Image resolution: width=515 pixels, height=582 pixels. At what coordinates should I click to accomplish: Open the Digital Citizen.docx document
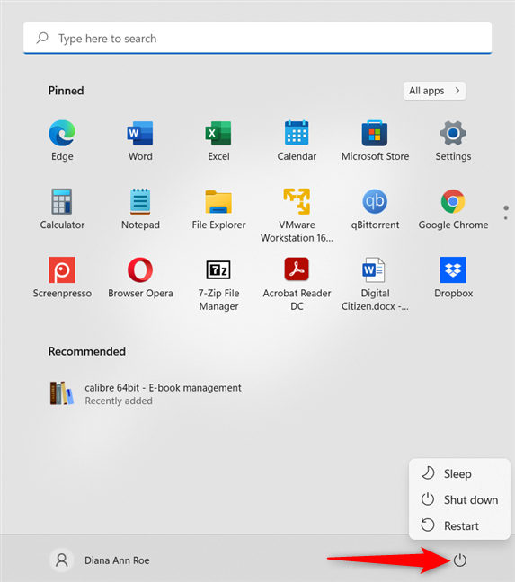click(375, 284)
